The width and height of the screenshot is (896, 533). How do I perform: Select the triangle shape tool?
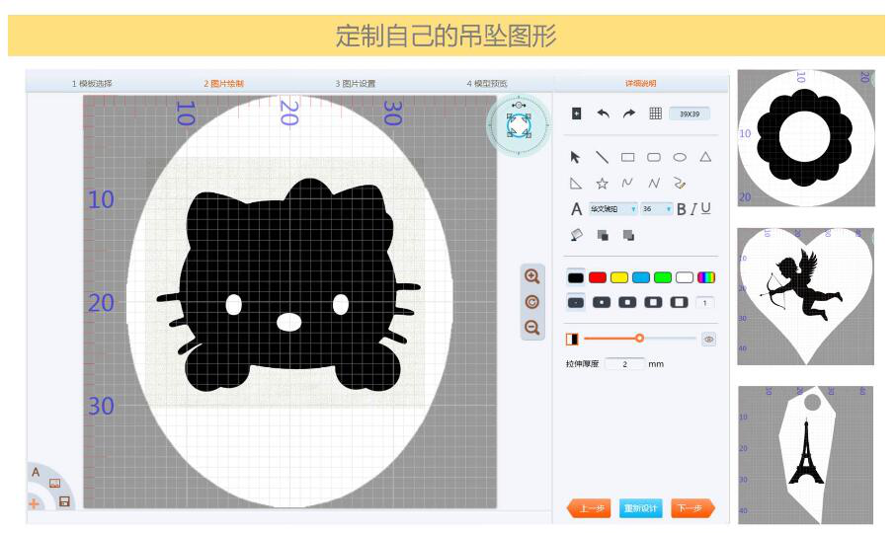[x=705, y=157]
